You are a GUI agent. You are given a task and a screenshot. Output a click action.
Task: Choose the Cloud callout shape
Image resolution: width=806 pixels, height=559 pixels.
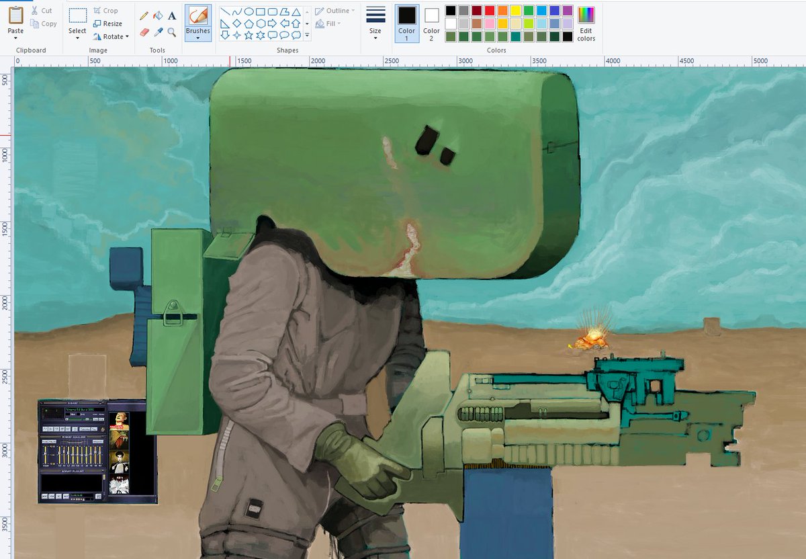click(x=295, y=35)
